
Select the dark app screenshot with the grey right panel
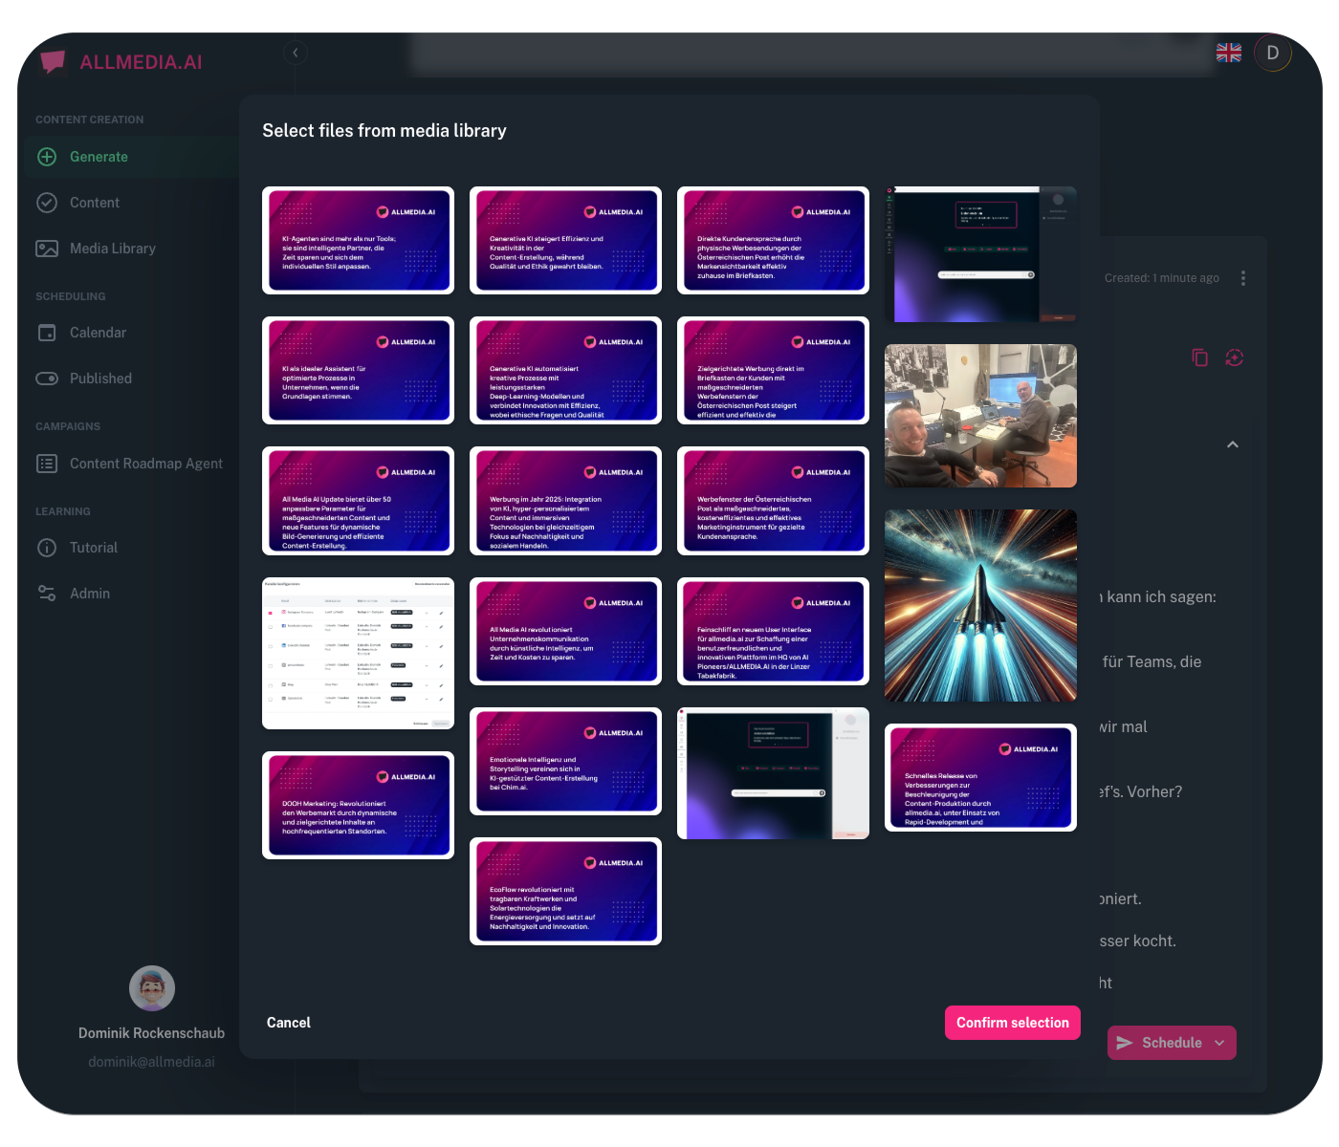[773, 773]
